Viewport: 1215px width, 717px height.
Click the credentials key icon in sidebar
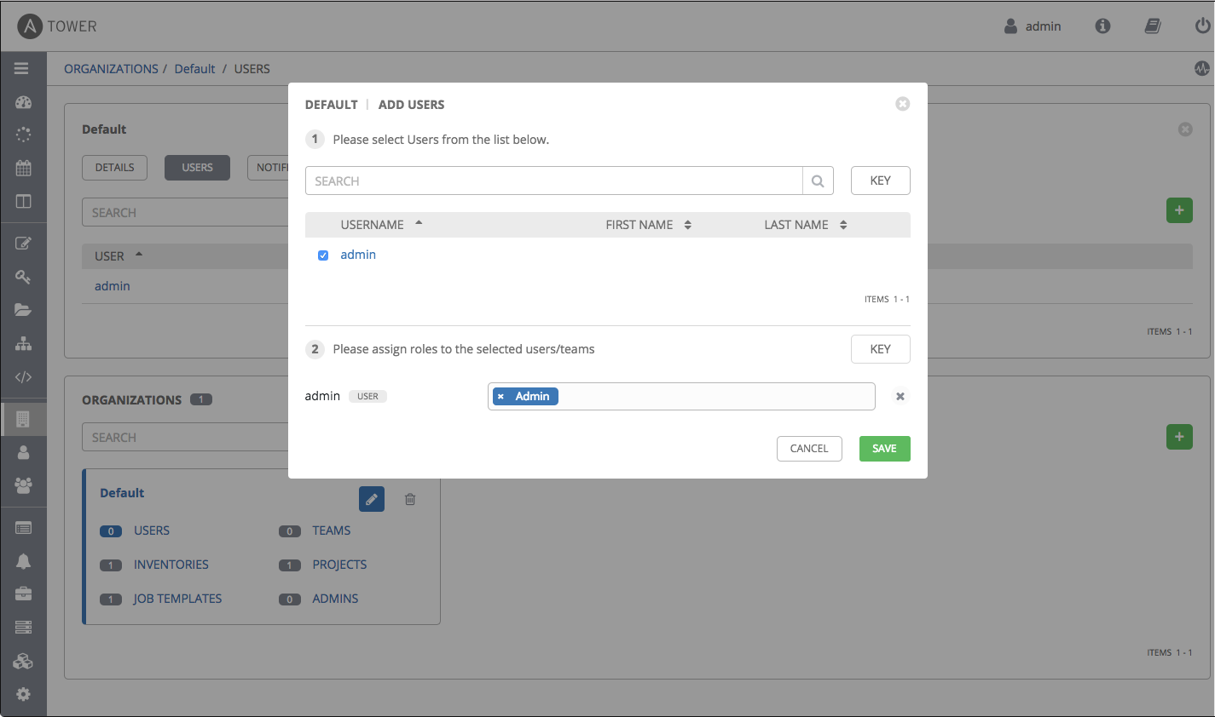pos(23,277)
